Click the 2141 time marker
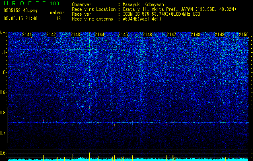The image size is (253, 161). (x=27, y=35)
